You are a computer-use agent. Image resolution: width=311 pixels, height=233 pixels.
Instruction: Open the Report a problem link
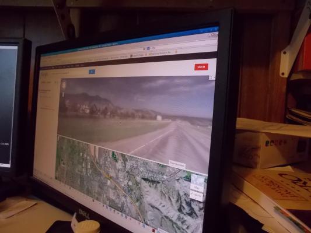(x=177, y=165)
